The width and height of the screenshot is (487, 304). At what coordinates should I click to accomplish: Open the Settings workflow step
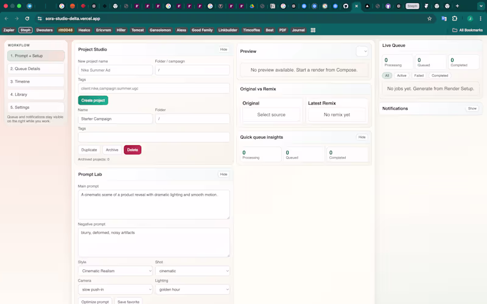pos(36,108)
